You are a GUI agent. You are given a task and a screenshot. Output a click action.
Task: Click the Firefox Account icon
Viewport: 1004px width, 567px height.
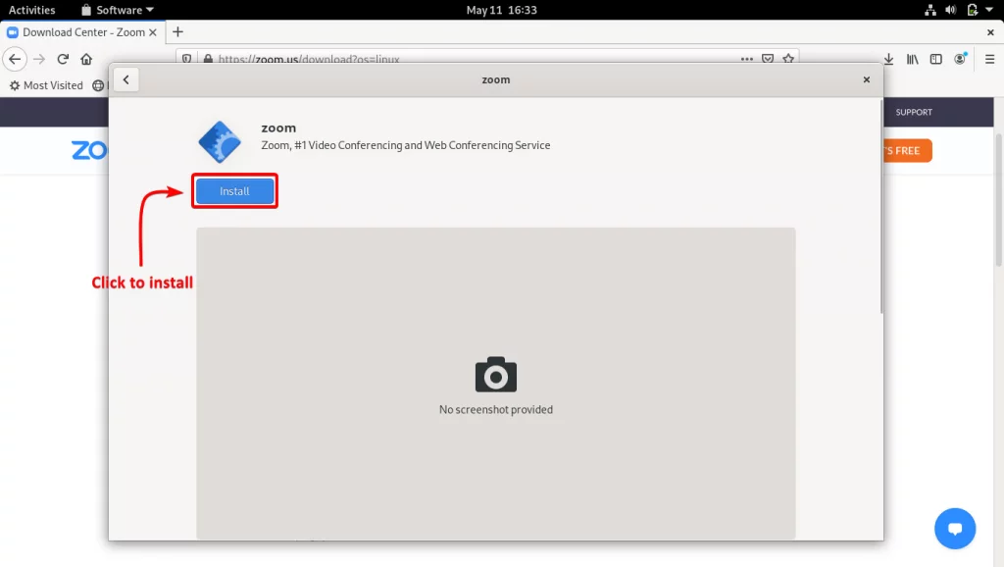pos(960,59)
